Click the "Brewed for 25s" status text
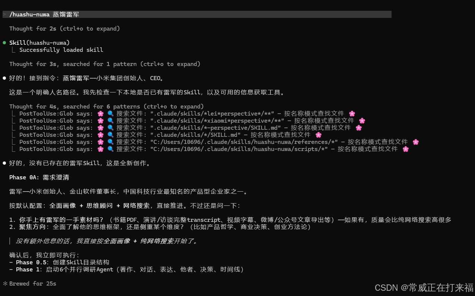This screenshot has height=296, width=475. (x=33, y=284)
